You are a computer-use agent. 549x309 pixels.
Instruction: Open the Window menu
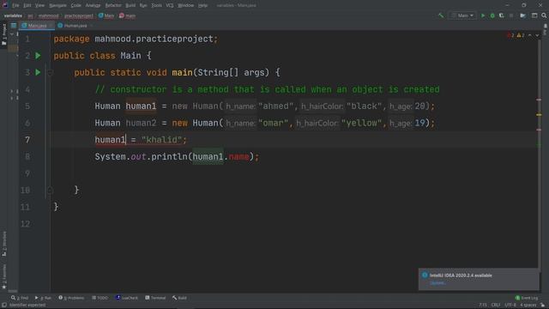[185, 5]
